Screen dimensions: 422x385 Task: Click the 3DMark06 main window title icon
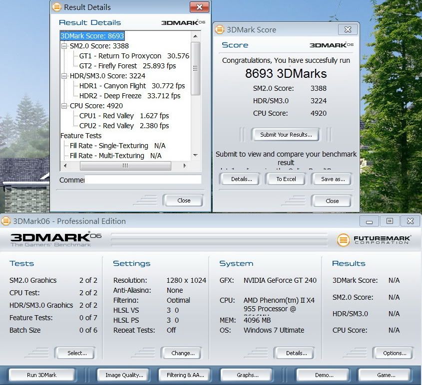(x=6, y=221)
